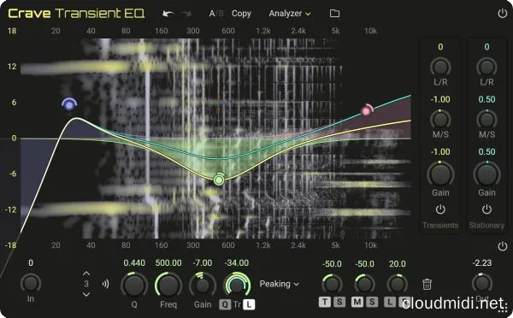Screen dimensions: 513x318
Task: Click the -7.00 gain value
Action: pyautogui.click(x=203, y=262)
